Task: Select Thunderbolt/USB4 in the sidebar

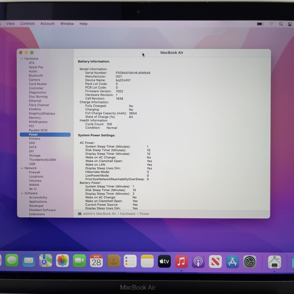Action: pyautogui.click(x=42, y=160)
